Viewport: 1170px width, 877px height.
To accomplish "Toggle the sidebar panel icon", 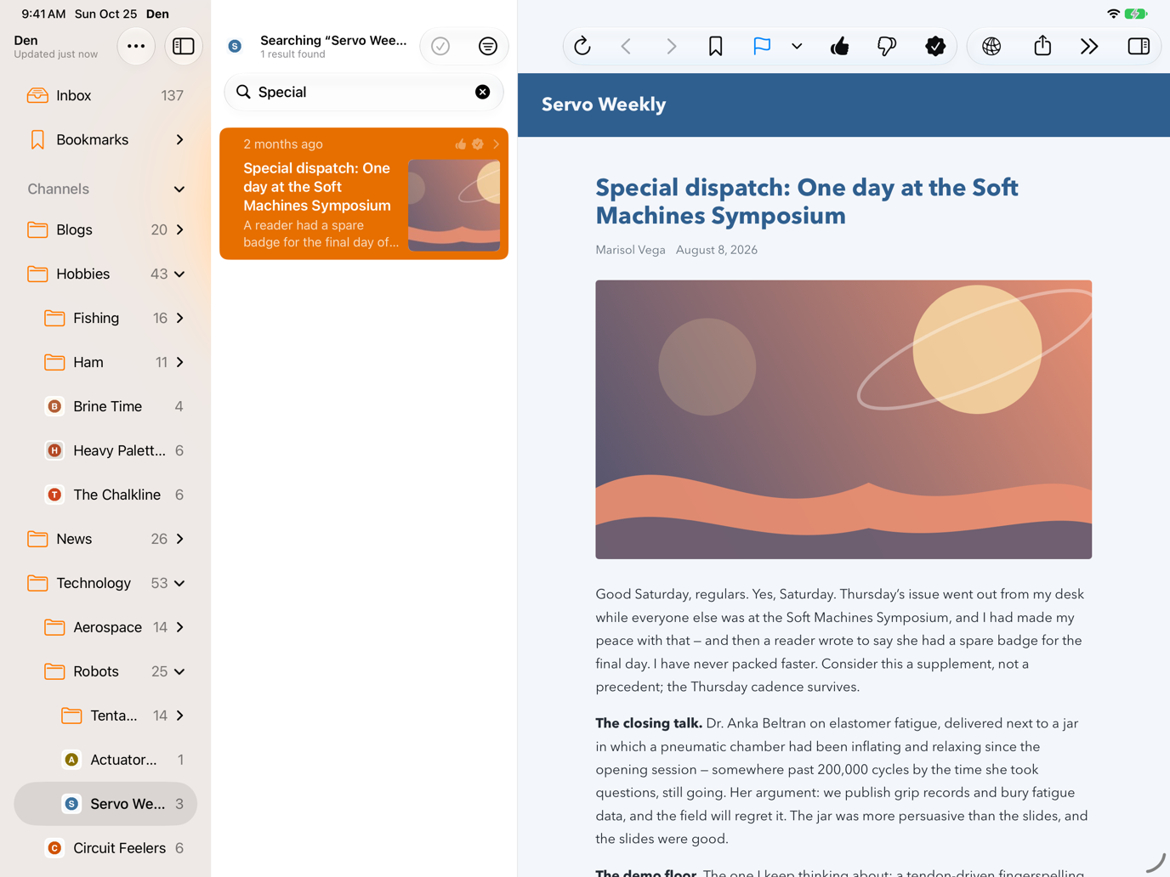I will [x=183, y=46].
